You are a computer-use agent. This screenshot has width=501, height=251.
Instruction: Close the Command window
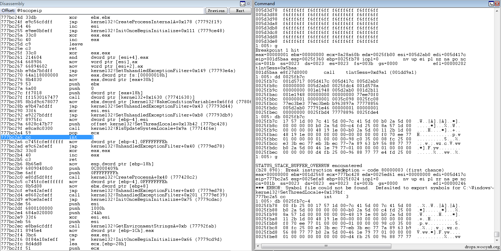[497, 4]
